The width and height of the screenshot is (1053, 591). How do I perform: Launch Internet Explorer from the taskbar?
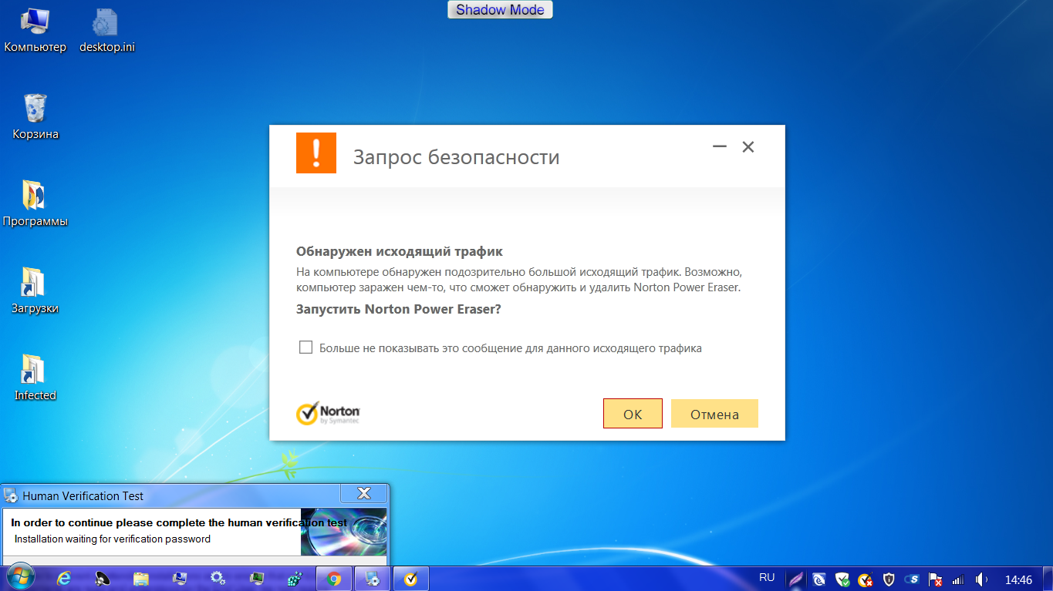pyautogui.click(x=64, y=579)
